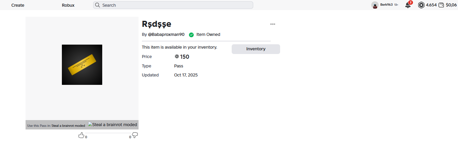Click the like-dislike vote ratio bar

click(x=108, y=133)
